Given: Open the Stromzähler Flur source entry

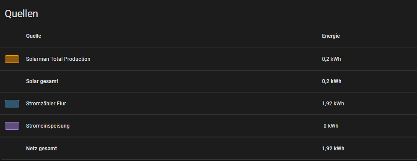Looking at the screenshot, I should click(209, 104).
